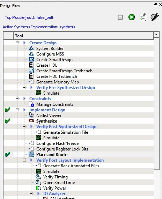Click the collapse-all box button in header
This screenshot has width=162, height=199.
(x=120, y=17)
